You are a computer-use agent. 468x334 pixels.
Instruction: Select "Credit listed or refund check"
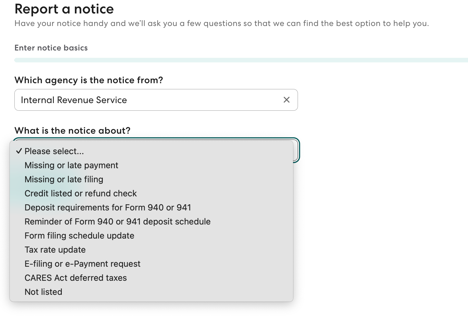pos(81,193)
